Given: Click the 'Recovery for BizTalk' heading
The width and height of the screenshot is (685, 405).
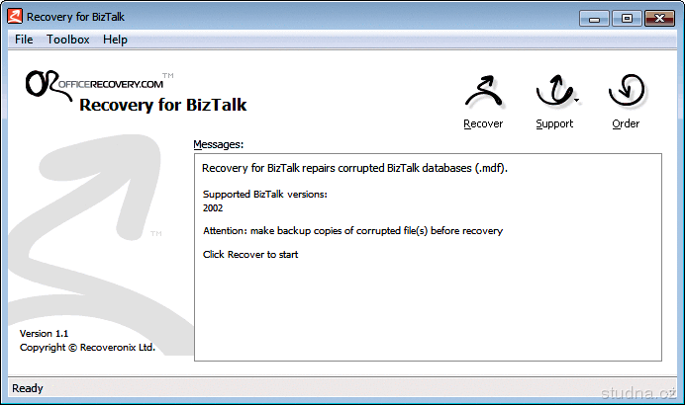Looking at the screenshot, I should pyautogui.click(x=163, y=105).
